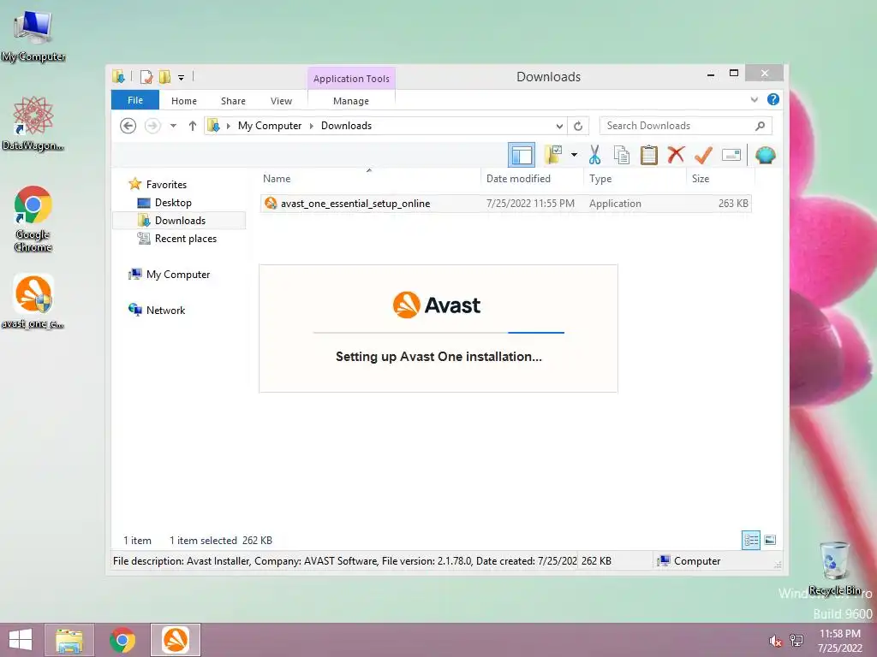Image resolution: width=877 pixels, height=657 pixels.
Task: Click the Avast taskbar button
Action: 175,640
